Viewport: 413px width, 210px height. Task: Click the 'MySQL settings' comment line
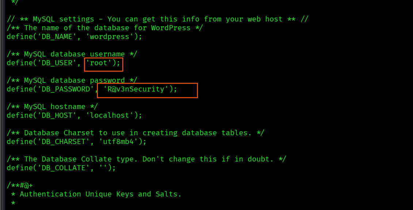157,19
